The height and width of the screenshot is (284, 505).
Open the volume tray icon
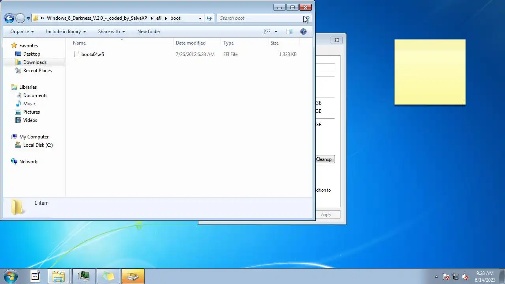pos(465,277)
